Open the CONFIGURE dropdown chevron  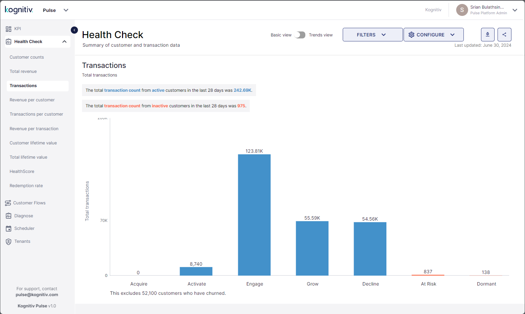(x=453, y=35)
